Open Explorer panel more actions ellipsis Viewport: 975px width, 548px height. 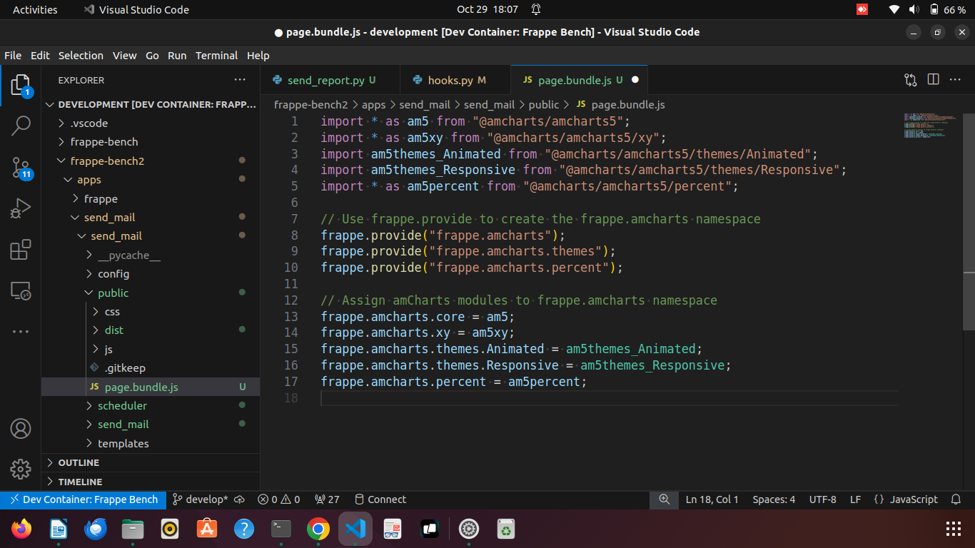(x=240, y=80)
